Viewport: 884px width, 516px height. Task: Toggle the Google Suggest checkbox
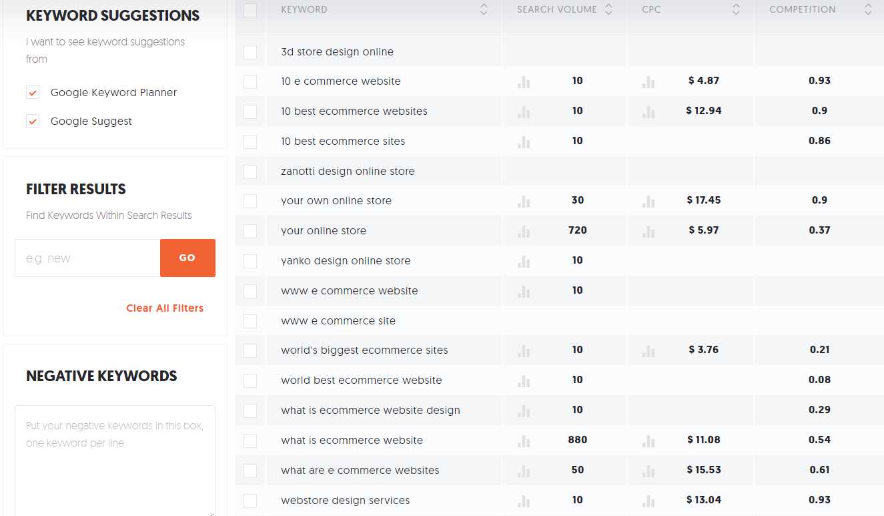coord(33,121)
